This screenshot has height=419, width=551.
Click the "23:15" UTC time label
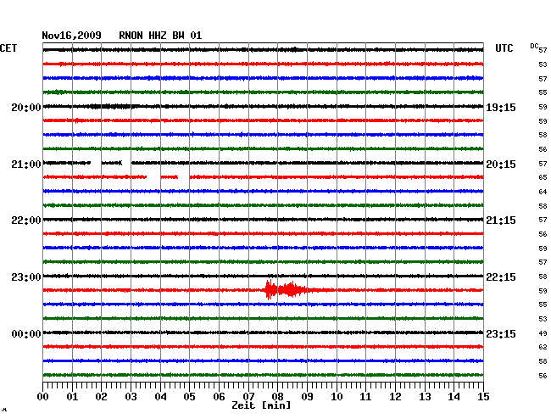point(501,333)
